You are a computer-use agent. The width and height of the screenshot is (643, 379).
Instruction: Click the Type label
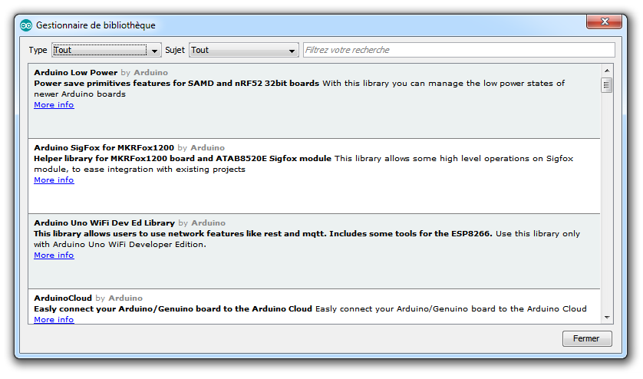tap(38, 50)
